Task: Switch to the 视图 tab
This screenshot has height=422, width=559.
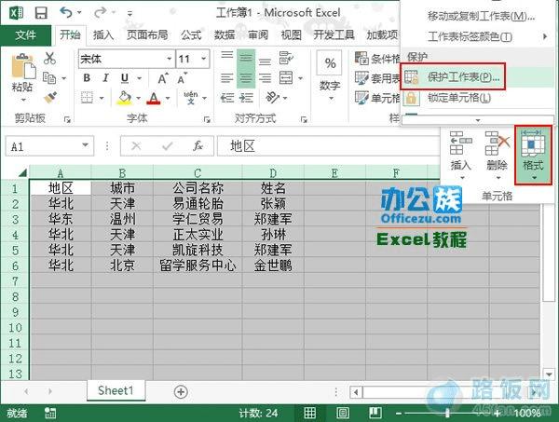Action: coord(292,34)
